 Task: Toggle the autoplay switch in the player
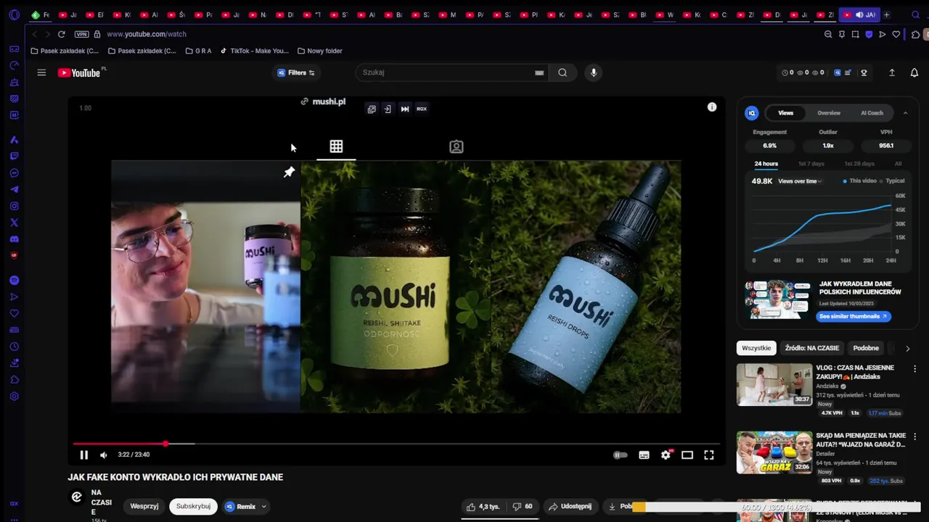pyautogui.click(x=621, y=455)
